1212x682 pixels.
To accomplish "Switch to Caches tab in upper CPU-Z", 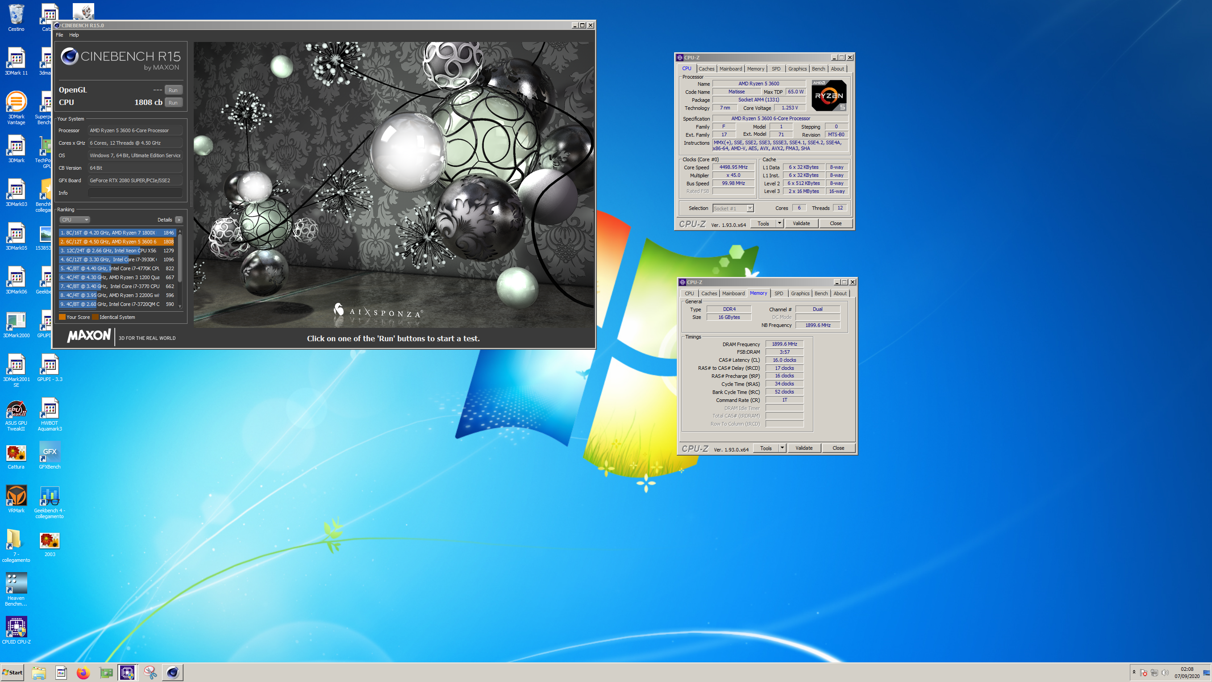I will 706,69.
